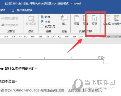Add a 书签 bookmark
121x96 pixels.
pos(46,22)
